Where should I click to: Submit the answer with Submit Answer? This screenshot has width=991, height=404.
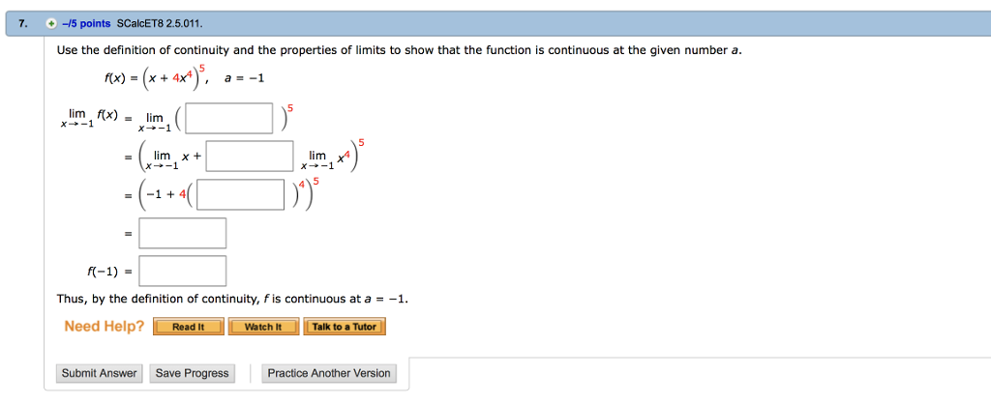click(100, 373)
